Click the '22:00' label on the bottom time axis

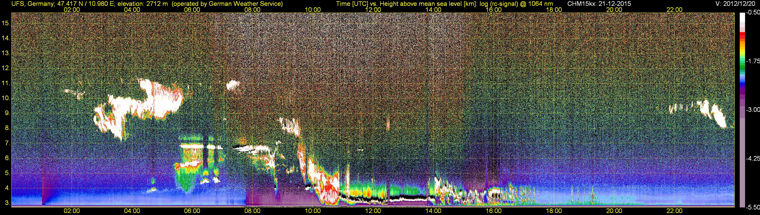(x=674, y=211)
